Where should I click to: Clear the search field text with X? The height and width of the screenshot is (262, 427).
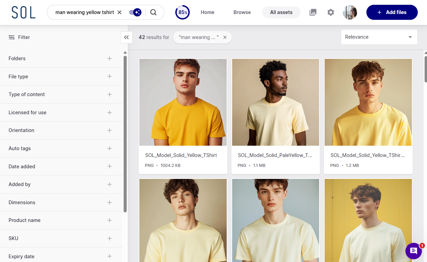click(x=120, y=12)
